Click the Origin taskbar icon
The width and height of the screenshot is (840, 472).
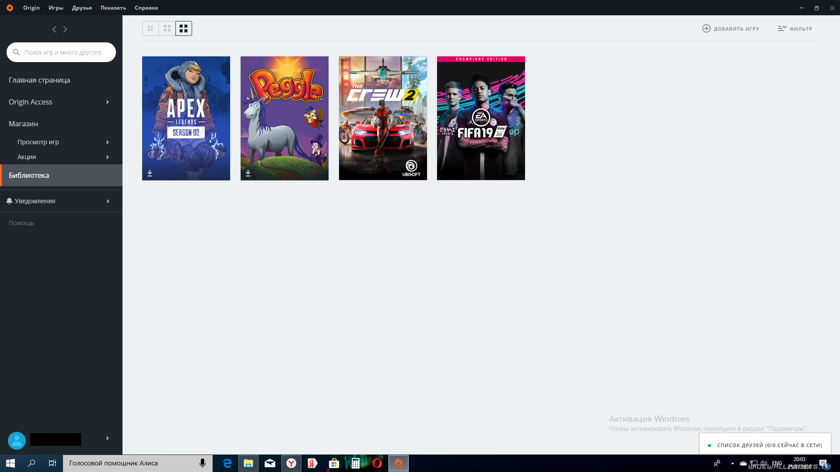click(x=399, y=463)
